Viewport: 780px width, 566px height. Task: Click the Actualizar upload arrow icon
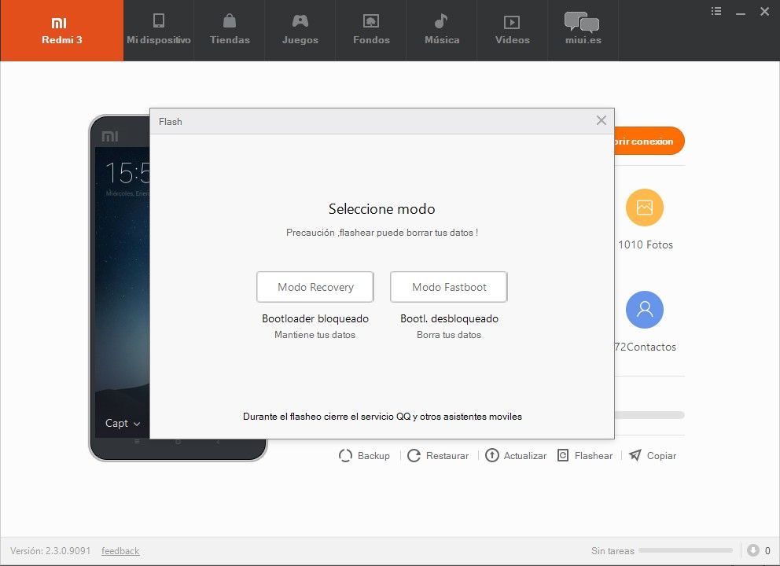492,455
